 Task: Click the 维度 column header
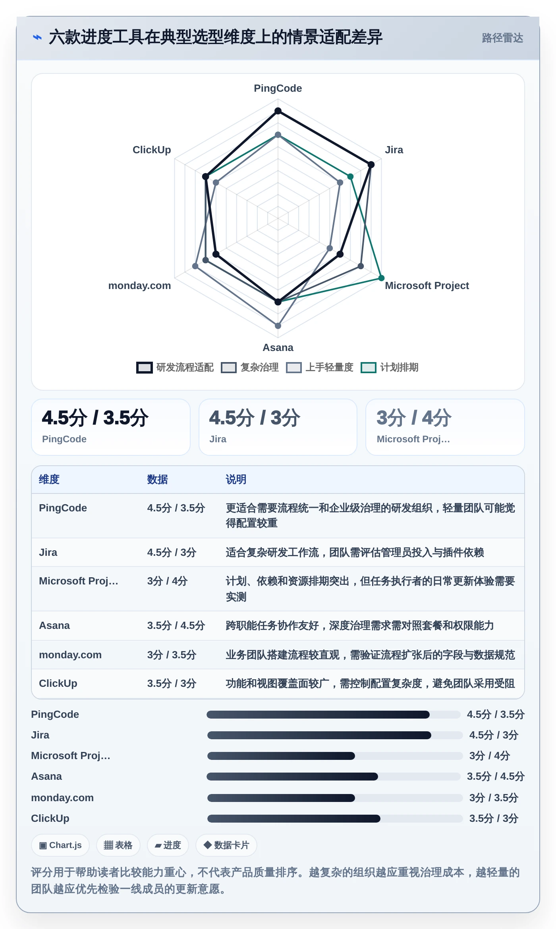(x=49, y=480)
